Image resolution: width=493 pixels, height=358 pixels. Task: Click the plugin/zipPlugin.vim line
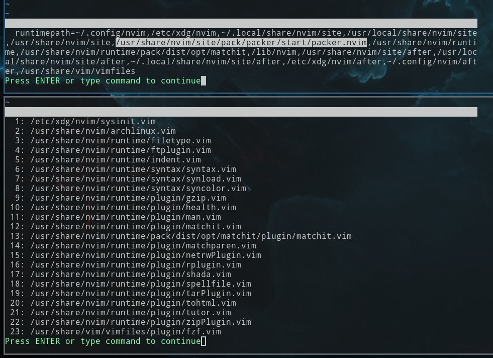coord(141,322)
